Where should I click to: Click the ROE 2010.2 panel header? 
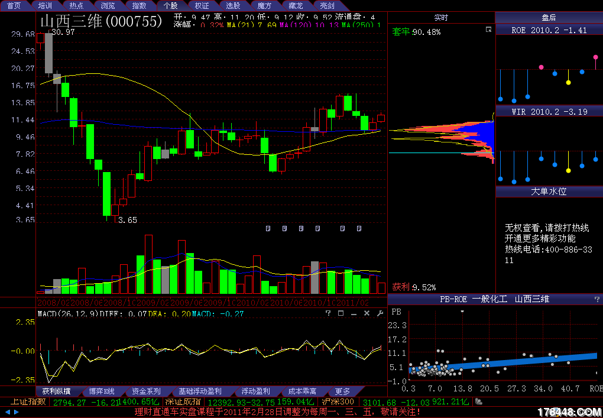(x=549, y=30)
